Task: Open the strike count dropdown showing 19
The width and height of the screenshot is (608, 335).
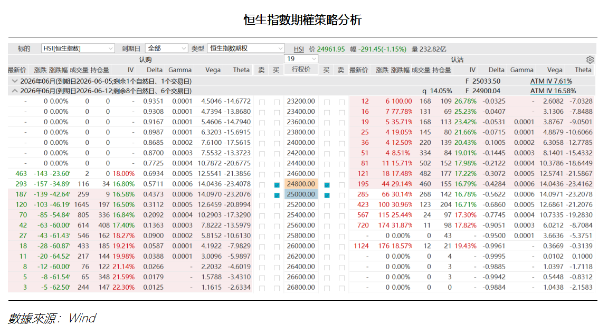Action: click(x=301, y=59)
